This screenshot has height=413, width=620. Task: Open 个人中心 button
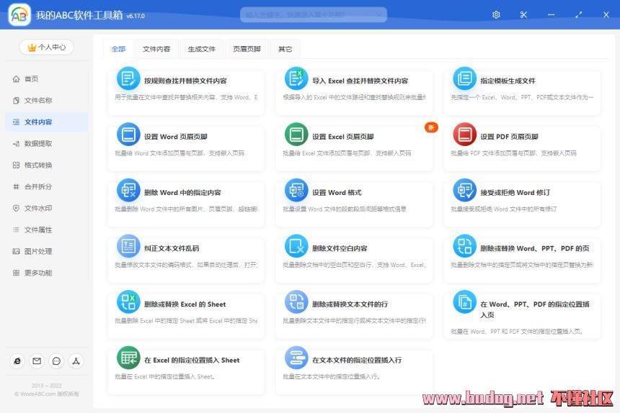tap(47, 47)
